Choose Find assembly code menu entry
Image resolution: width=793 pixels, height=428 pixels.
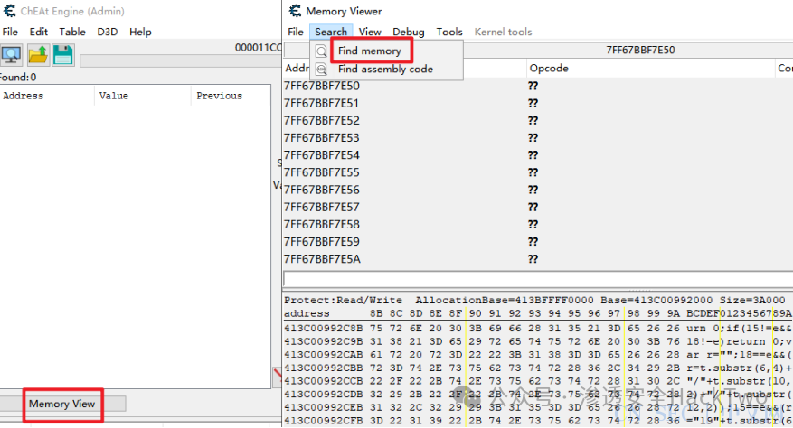pyautogui.click(x=385, y=69)
